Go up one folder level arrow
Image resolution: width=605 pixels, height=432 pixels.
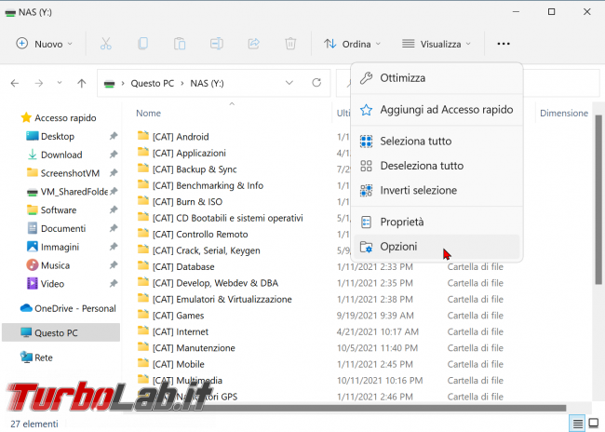(x=81, y=83)
